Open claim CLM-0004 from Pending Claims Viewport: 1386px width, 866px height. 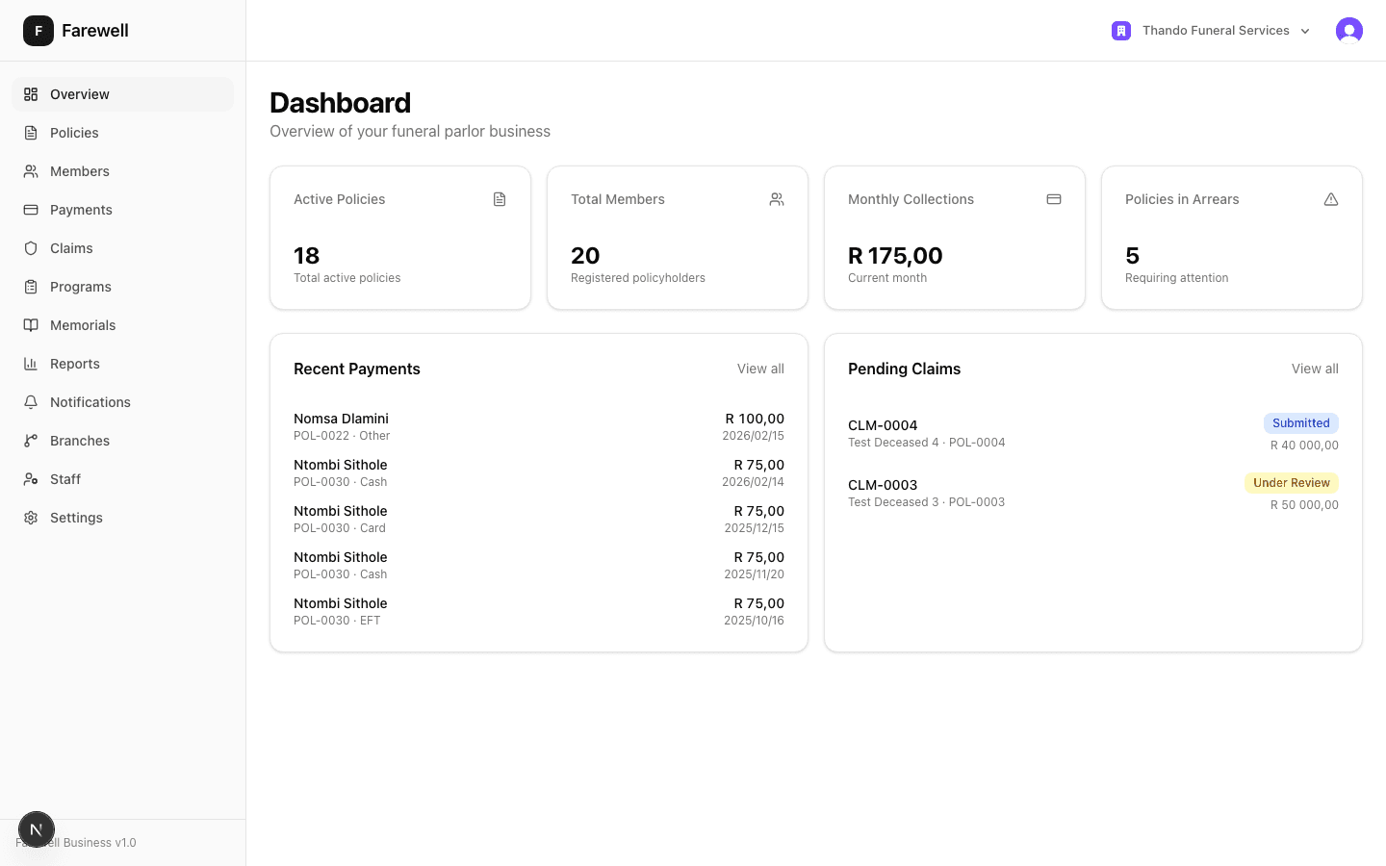tap(883, 424)
